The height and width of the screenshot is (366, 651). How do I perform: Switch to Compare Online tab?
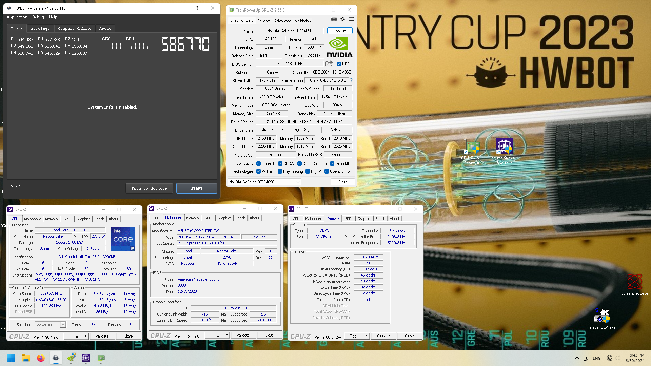tap(74, 28)
